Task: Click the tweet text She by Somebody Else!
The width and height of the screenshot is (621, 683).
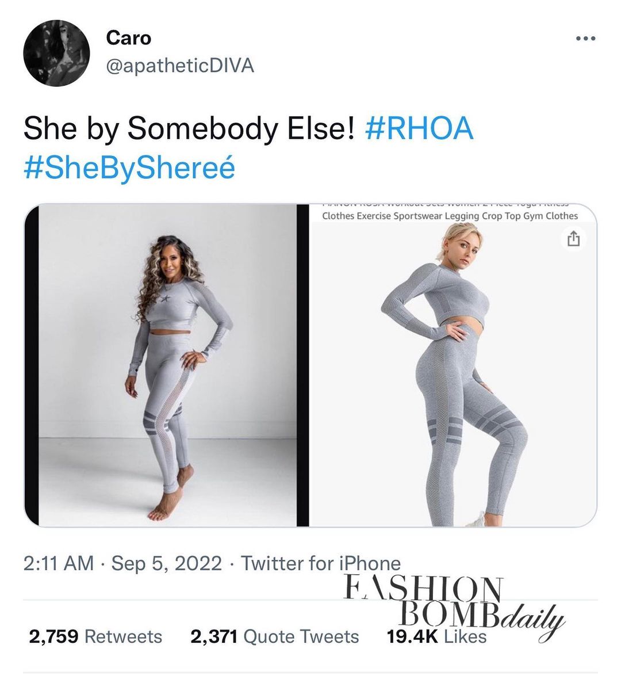Action: tap(189, 128)
